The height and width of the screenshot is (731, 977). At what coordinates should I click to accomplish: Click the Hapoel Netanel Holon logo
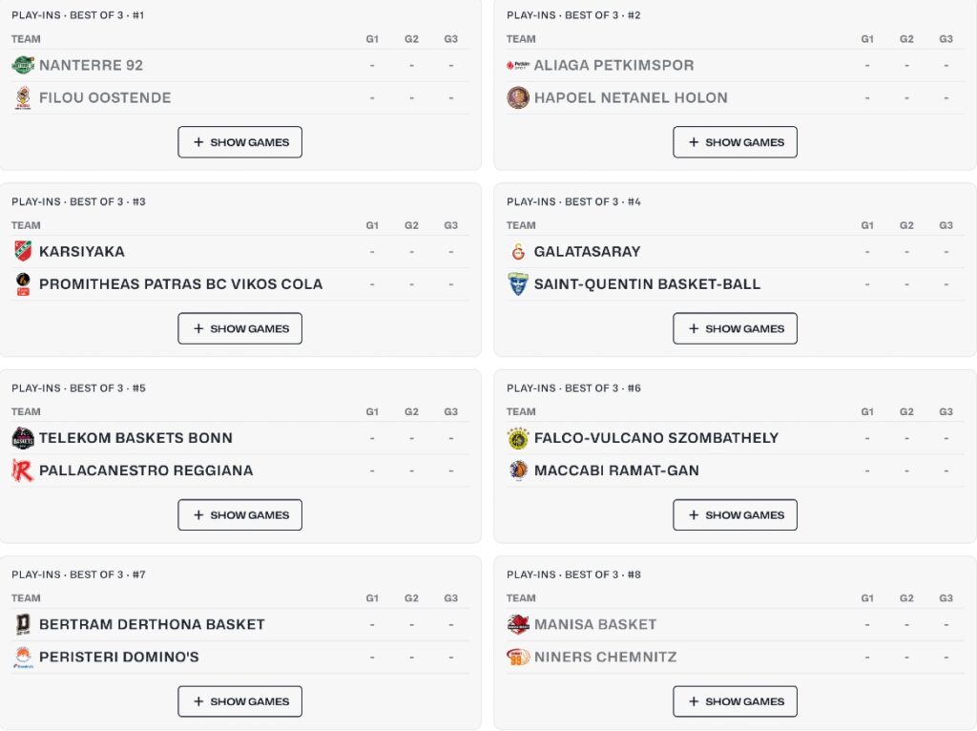(518, 97)
